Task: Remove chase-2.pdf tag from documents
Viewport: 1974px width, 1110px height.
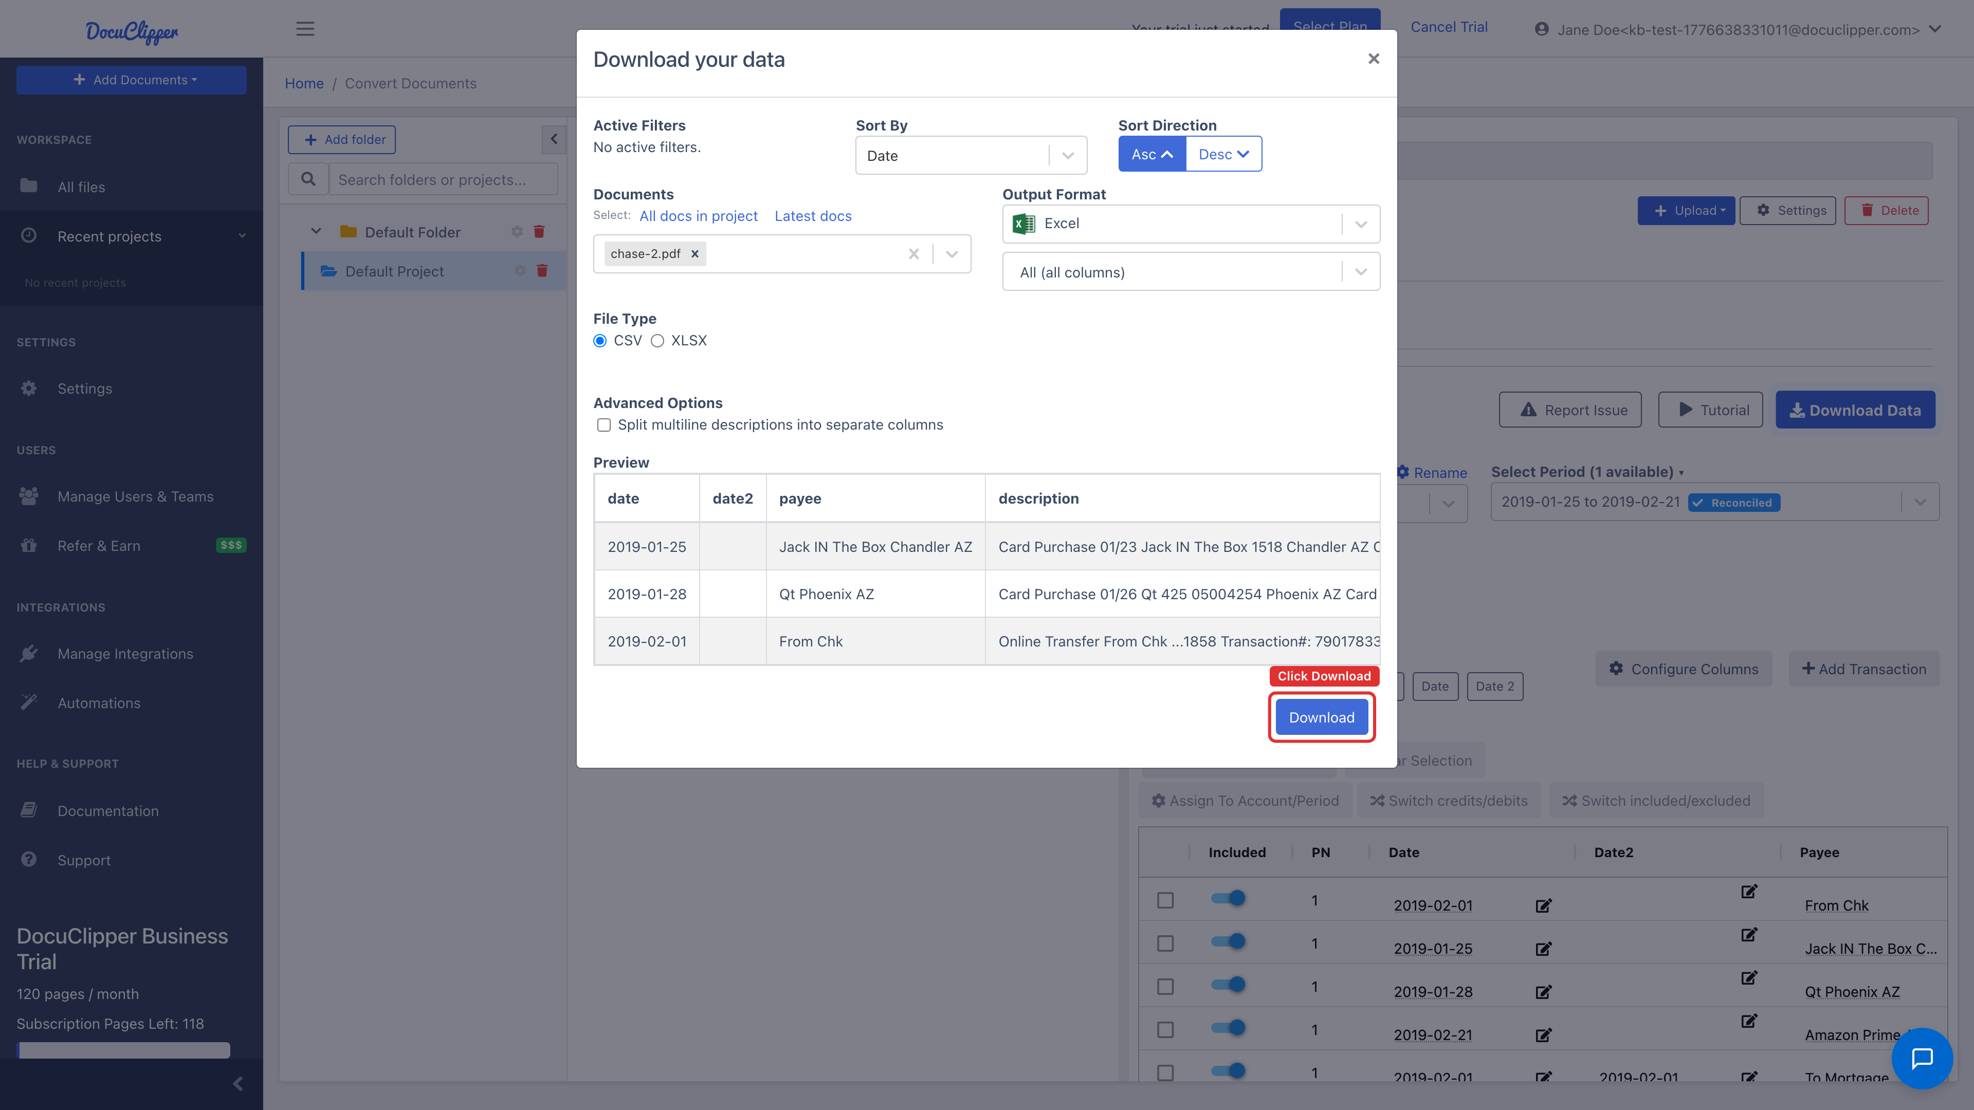Action: [695, 254]
